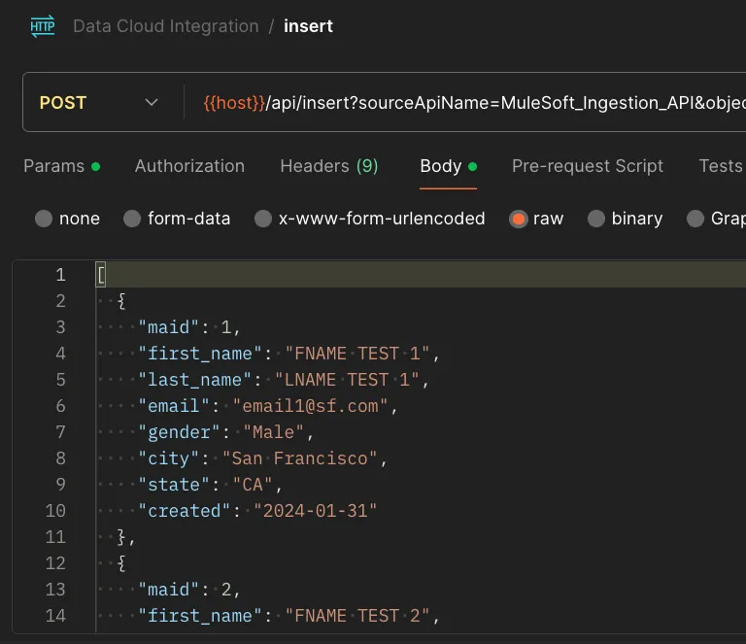Choose the binary body radio button
This screenshot has width=746, height=644.
coord(596,219)
